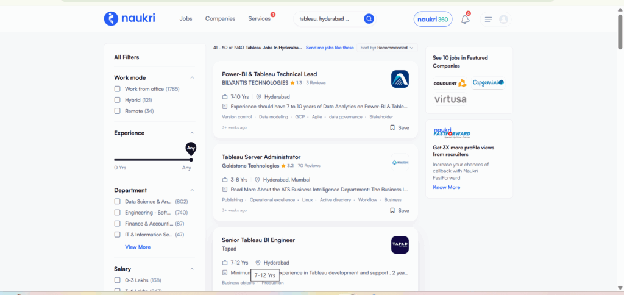Tick the Remote work mode checkbox
Screen dimensions: 624x295
(x=118, y=111)
